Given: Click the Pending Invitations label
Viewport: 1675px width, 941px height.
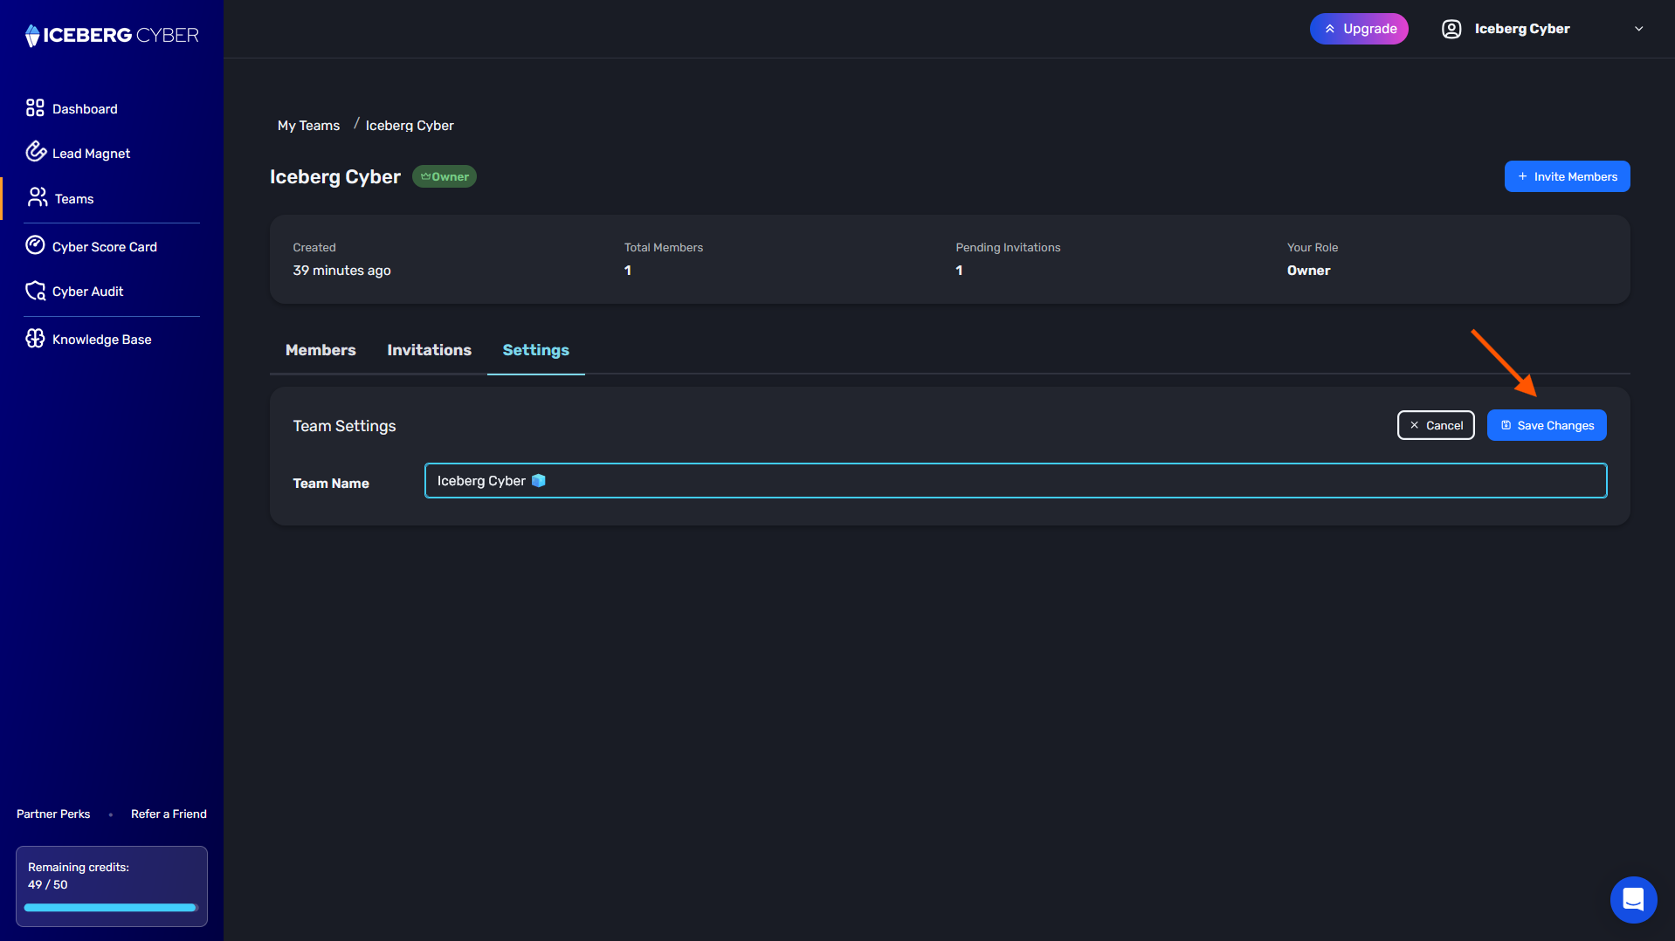Looking at the screenshot, I should coord(1008,248).
